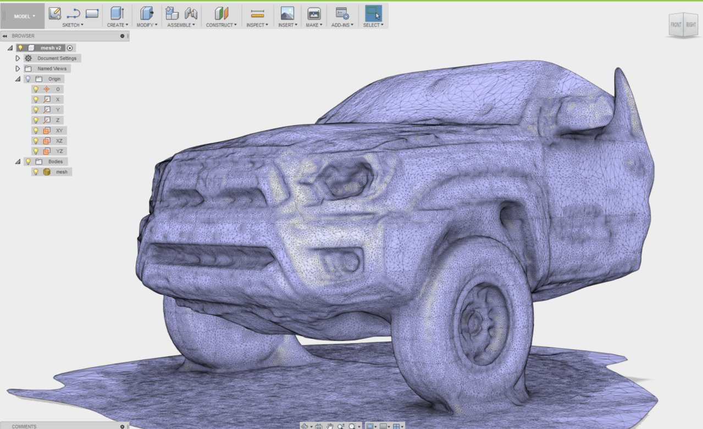This screenshot has width=703, height=429.
Task: Collapse the Origin folder node
Action: (x=18, y=79)
